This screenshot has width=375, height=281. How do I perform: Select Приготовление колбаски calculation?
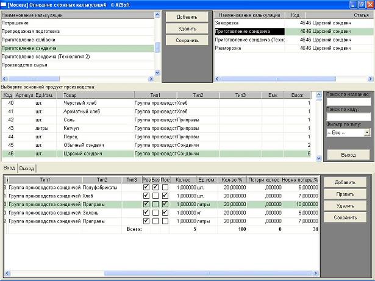click(x=77, y=40)
